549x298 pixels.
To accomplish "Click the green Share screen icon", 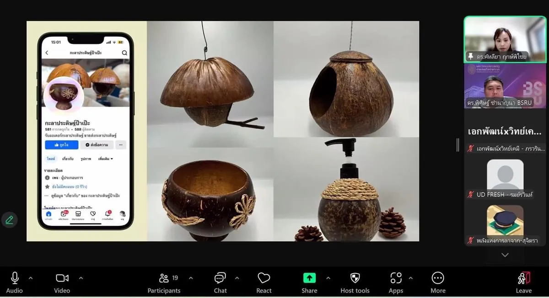I will click(x=309, y=278).
